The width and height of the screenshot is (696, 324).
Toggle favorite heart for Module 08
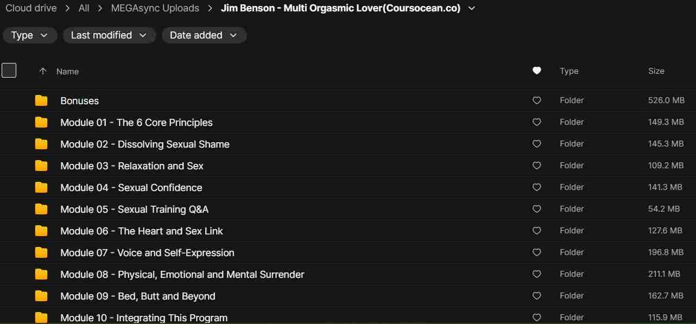(x=536, y=274)
